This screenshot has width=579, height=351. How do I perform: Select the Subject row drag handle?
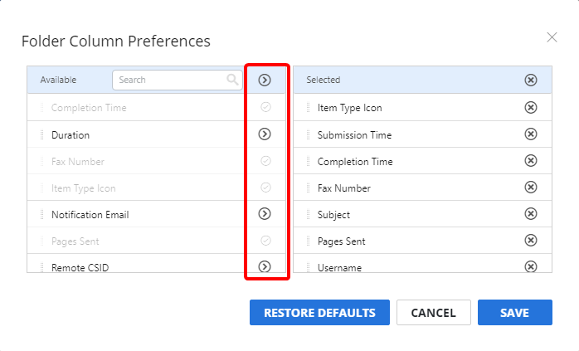point(308,214)
